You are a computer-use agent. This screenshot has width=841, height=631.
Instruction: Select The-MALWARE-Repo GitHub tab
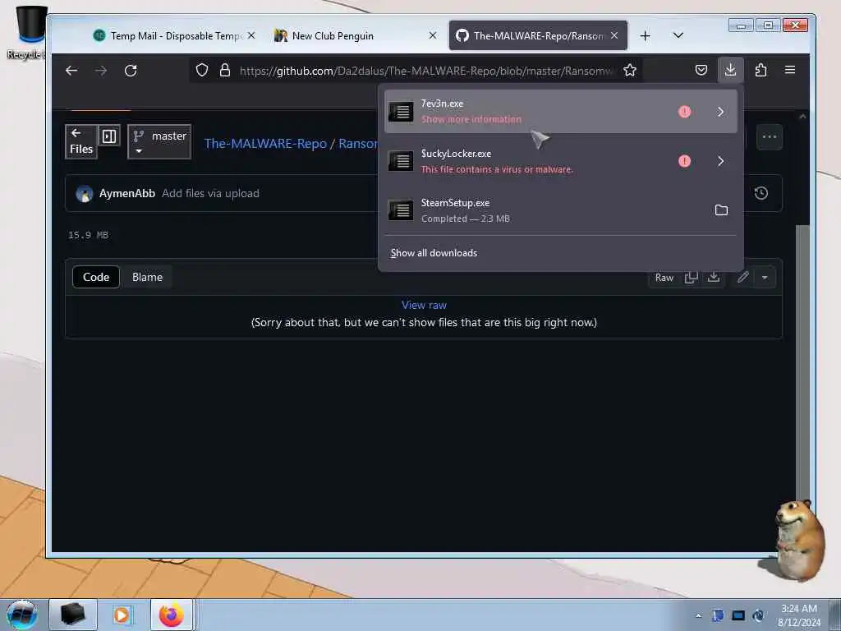pos(538,36)
